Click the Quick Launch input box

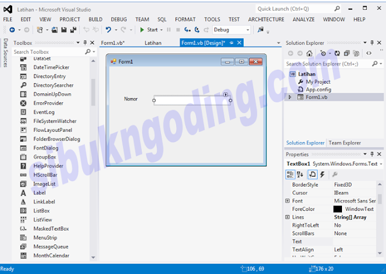coord(295,9)
